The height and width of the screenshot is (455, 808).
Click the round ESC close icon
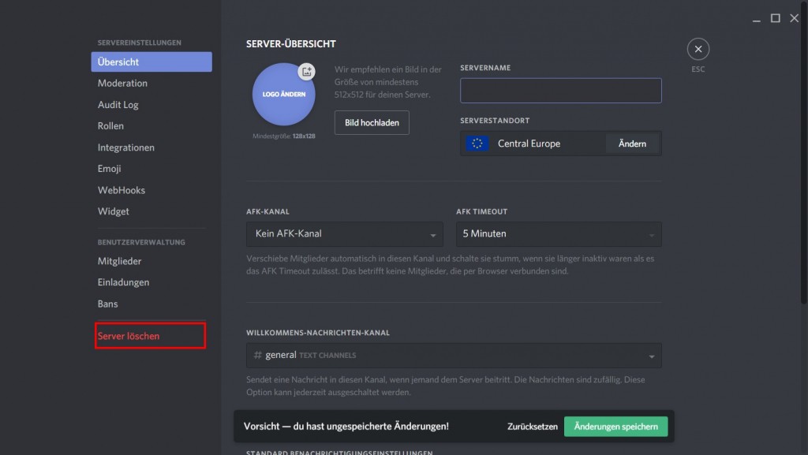(x=698, y=50)
